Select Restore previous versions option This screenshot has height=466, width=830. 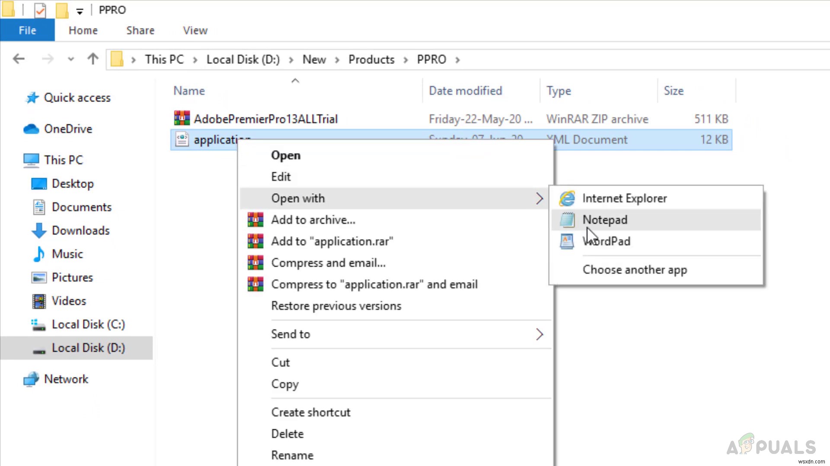(336, 306)
